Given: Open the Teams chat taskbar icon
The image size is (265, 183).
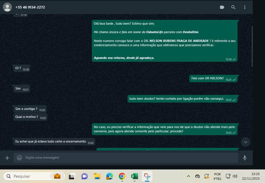Looking at the screenshot, I should pyautogui.click(x=84, y=176).
